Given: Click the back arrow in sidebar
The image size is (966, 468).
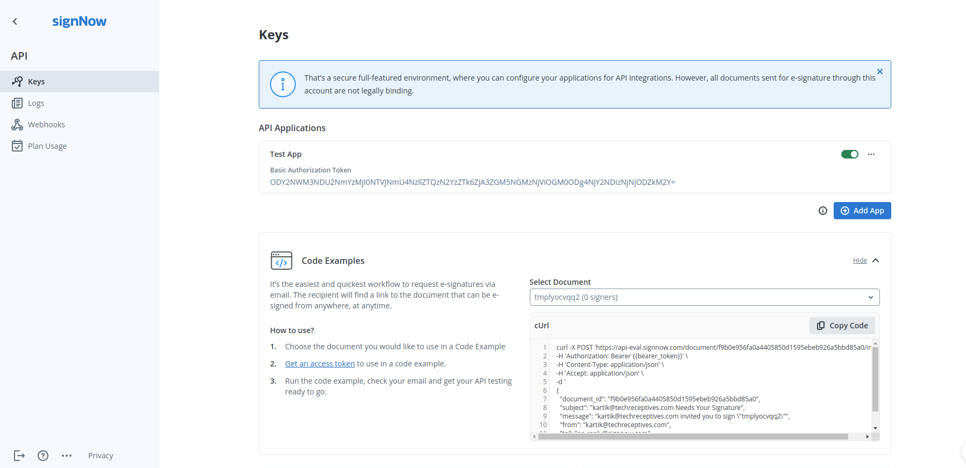Looking at the screenshot, I should click(x=15, y=21).
